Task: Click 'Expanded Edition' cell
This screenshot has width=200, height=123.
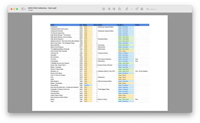Action: coord(103,39)
